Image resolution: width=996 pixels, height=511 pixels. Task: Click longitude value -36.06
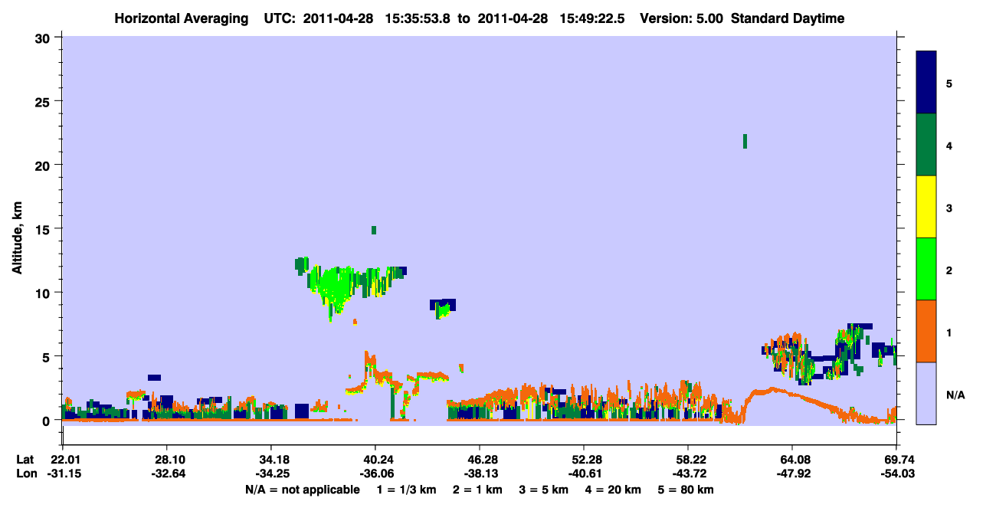375,474
